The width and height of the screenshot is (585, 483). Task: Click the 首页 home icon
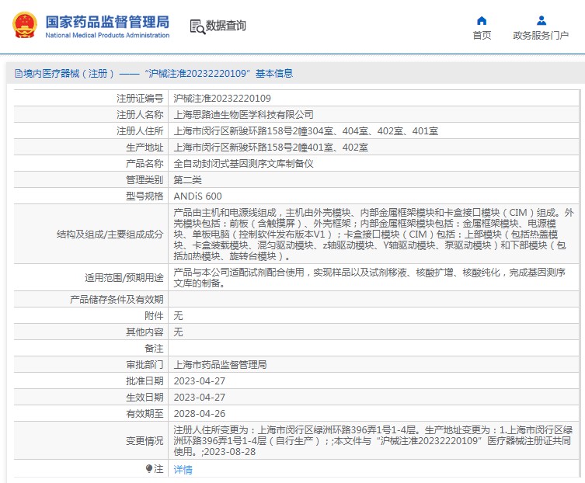[x=482, y=20]
